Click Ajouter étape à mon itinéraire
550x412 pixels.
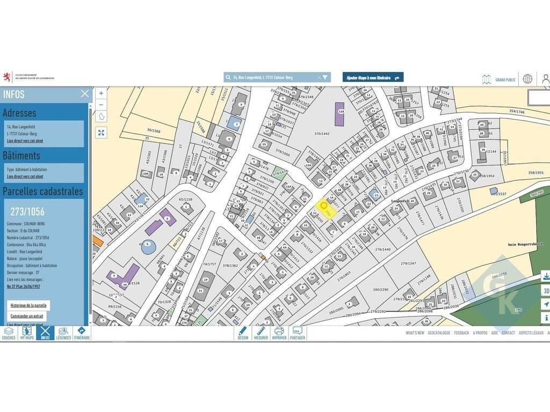(373, 78)
